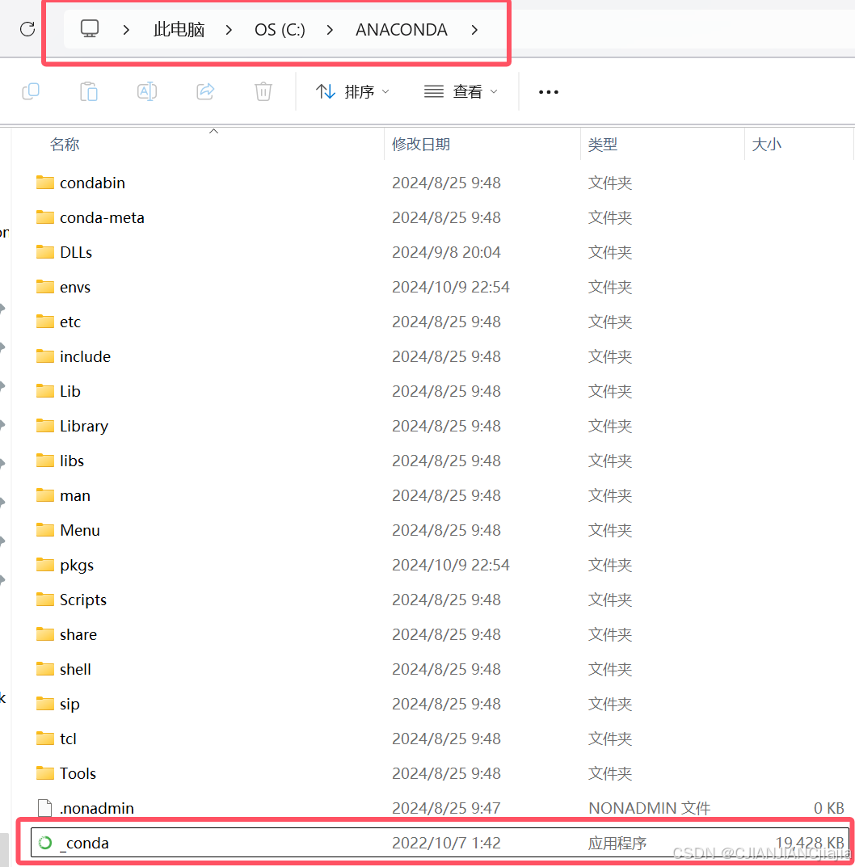
Task: Select the Scripts folder icon
Action: pos(44,600)
